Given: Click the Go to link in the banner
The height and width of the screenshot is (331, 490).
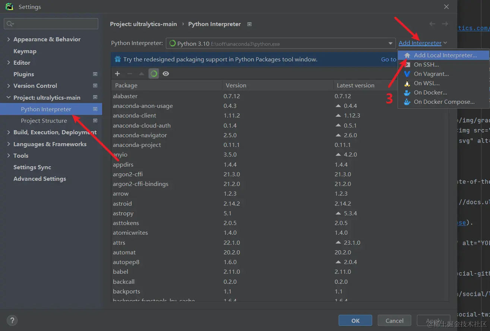Looking at the screenshot, I should click(x=388, y=59).
